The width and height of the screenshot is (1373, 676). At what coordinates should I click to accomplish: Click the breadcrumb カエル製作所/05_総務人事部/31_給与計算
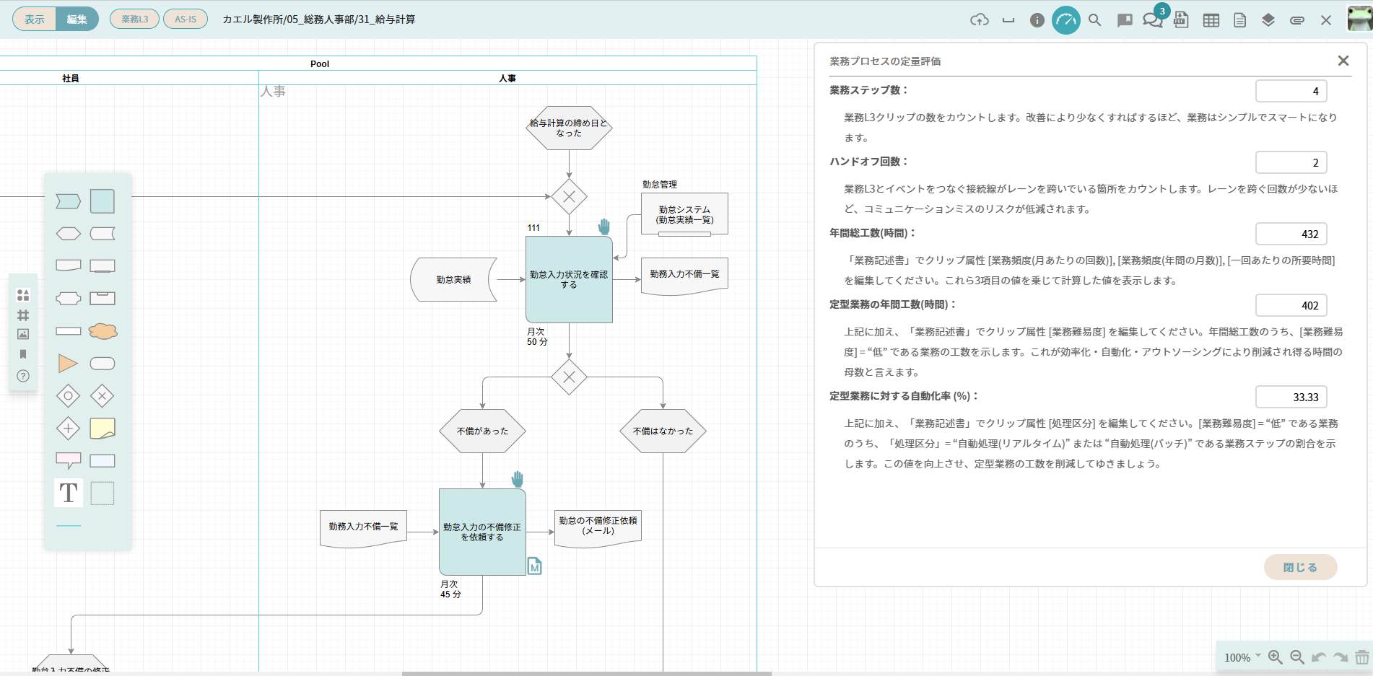tap(319, 19)
